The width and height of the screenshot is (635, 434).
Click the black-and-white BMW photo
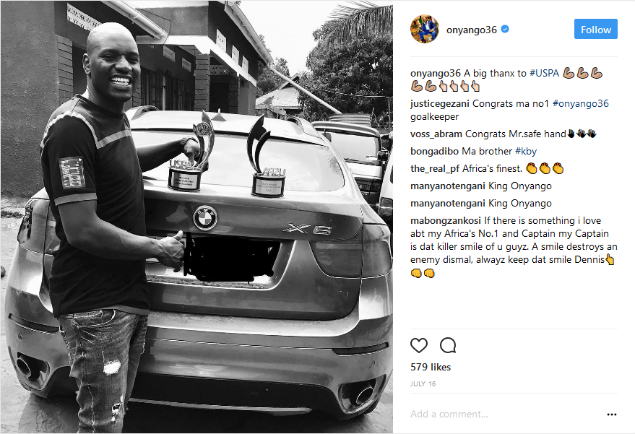point(196,217)
